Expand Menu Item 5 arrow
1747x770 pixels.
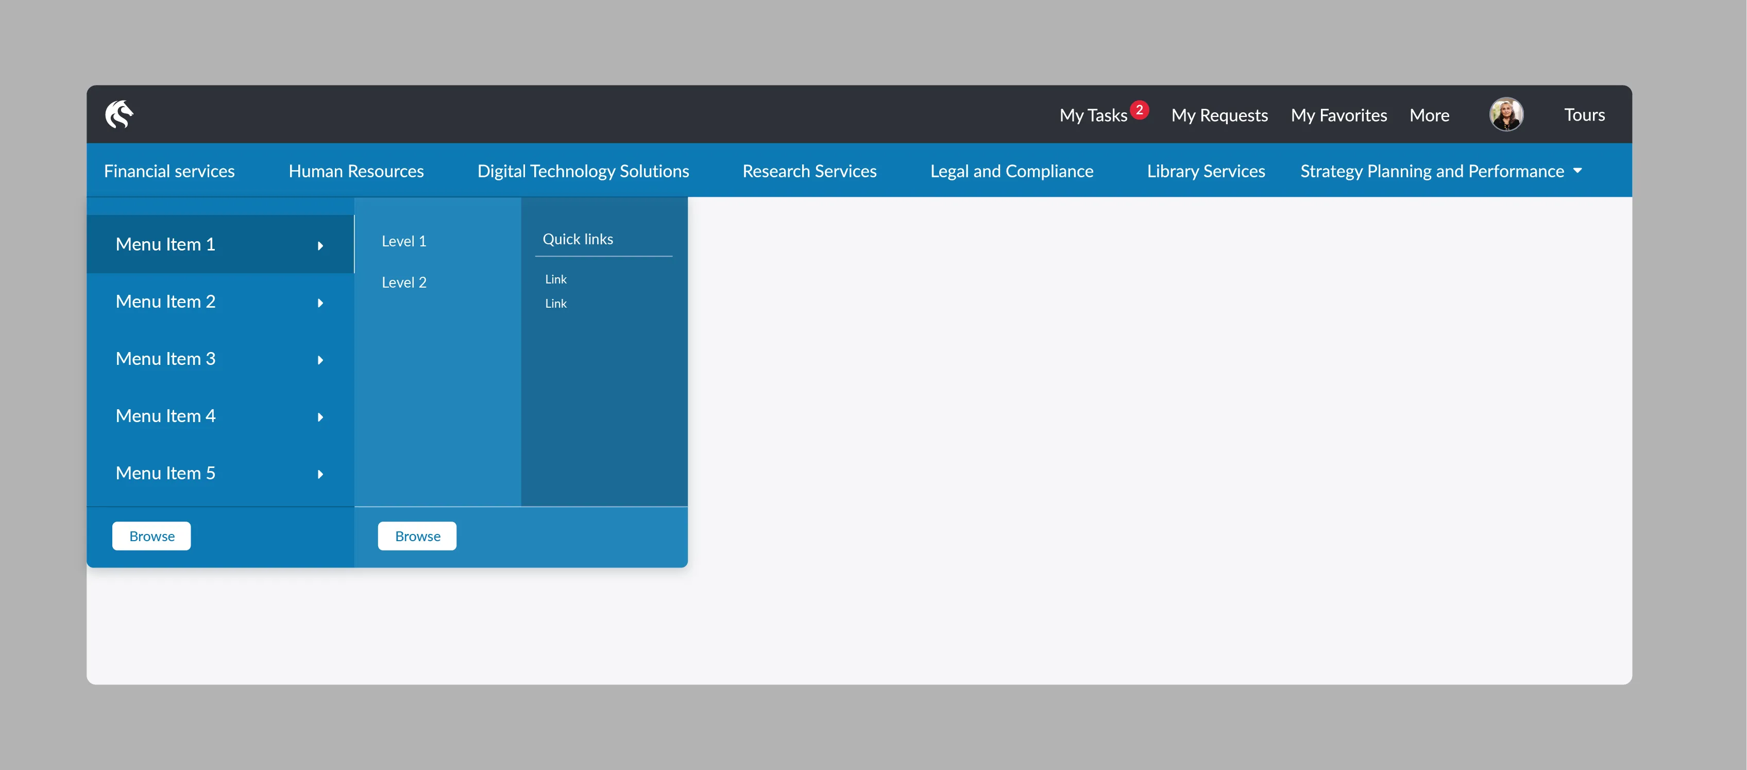(x=320, y=474)
